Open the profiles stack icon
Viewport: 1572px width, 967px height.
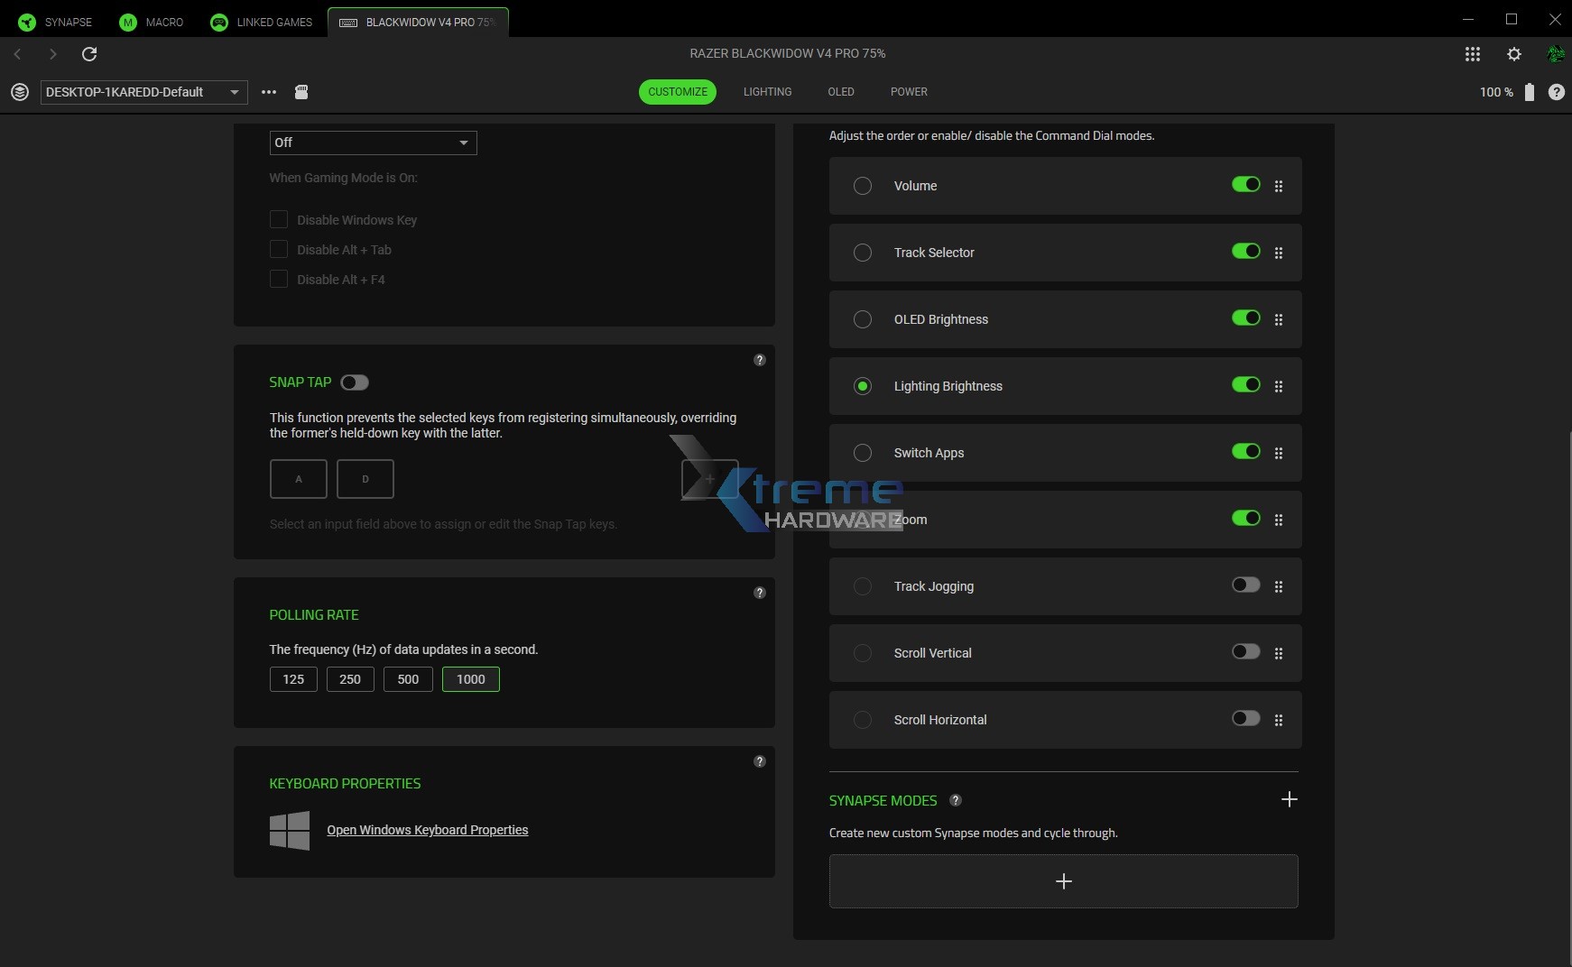click(x=19, y=91)
